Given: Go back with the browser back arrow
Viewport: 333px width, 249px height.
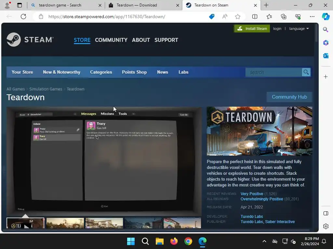Looking at the screenshot, I should click(x=9, y=17).
